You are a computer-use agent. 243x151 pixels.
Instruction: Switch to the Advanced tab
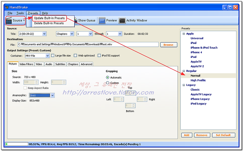coord(86,64)
